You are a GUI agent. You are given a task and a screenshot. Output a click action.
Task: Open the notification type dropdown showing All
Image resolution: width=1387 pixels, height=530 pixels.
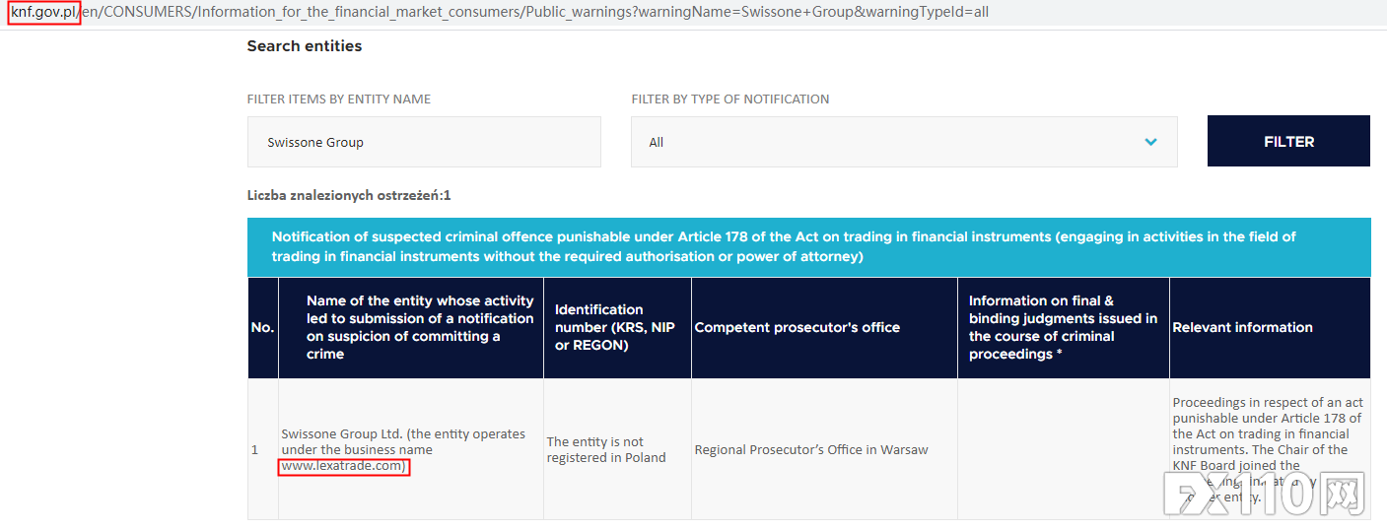[x=903, y=142]
